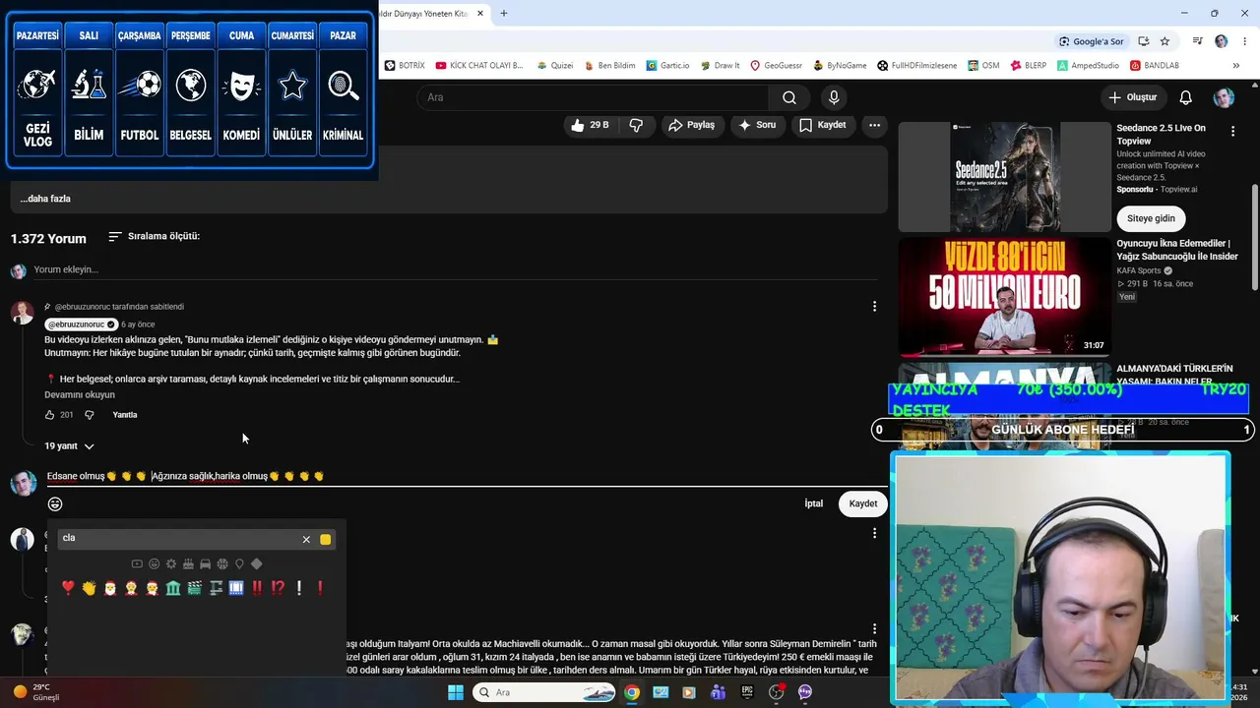Click the Paylaş share button
Image resolution: width=1260 pixels, height=708 pixels.
tap(692, 125)
